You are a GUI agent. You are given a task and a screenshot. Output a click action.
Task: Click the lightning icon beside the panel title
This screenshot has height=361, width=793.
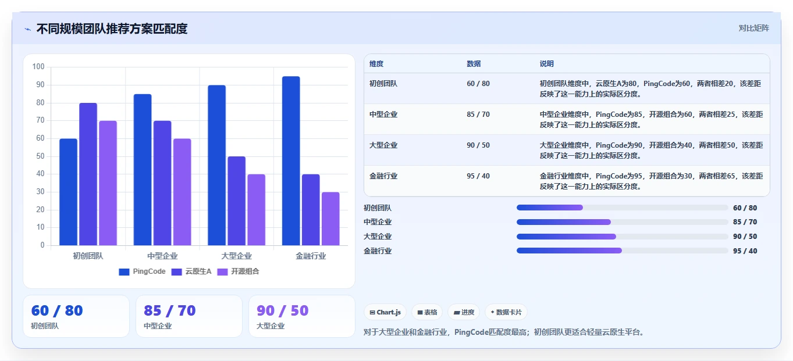pyautogui.click(x=27, y=29)
